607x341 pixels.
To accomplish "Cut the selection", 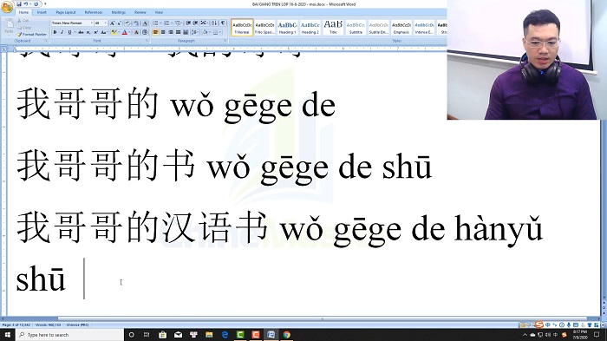I will click(x=23, y=21).
